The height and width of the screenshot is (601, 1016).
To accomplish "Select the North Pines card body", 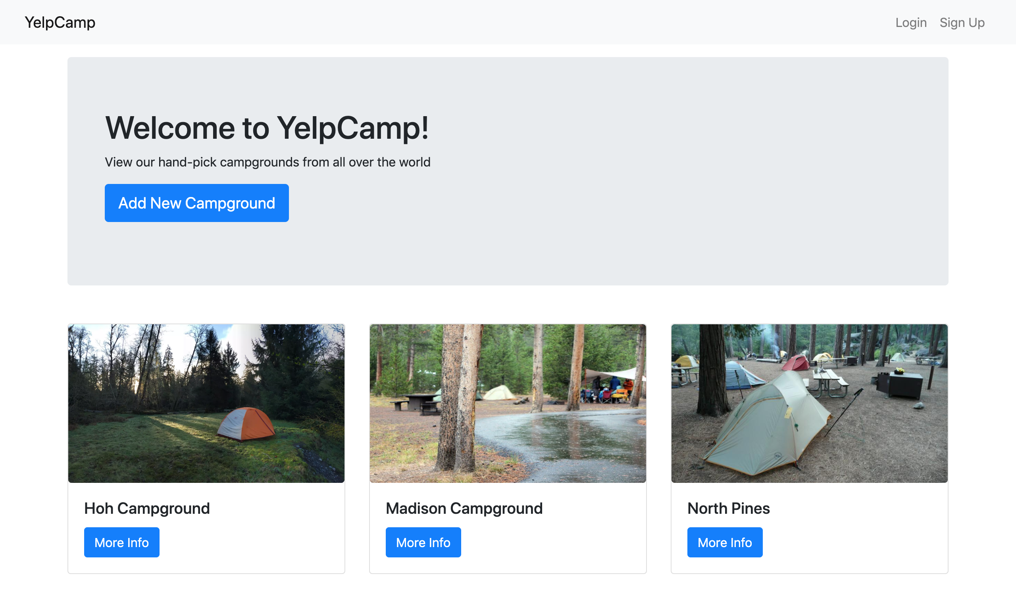I will coord(810,526).
